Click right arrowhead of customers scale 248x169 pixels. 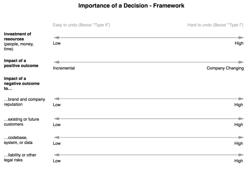[241, 118]
